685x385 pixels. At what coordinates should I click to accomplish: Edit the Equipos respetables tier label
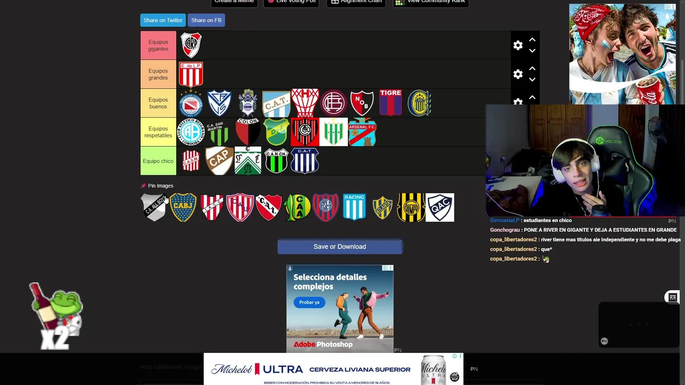(158, 132)
